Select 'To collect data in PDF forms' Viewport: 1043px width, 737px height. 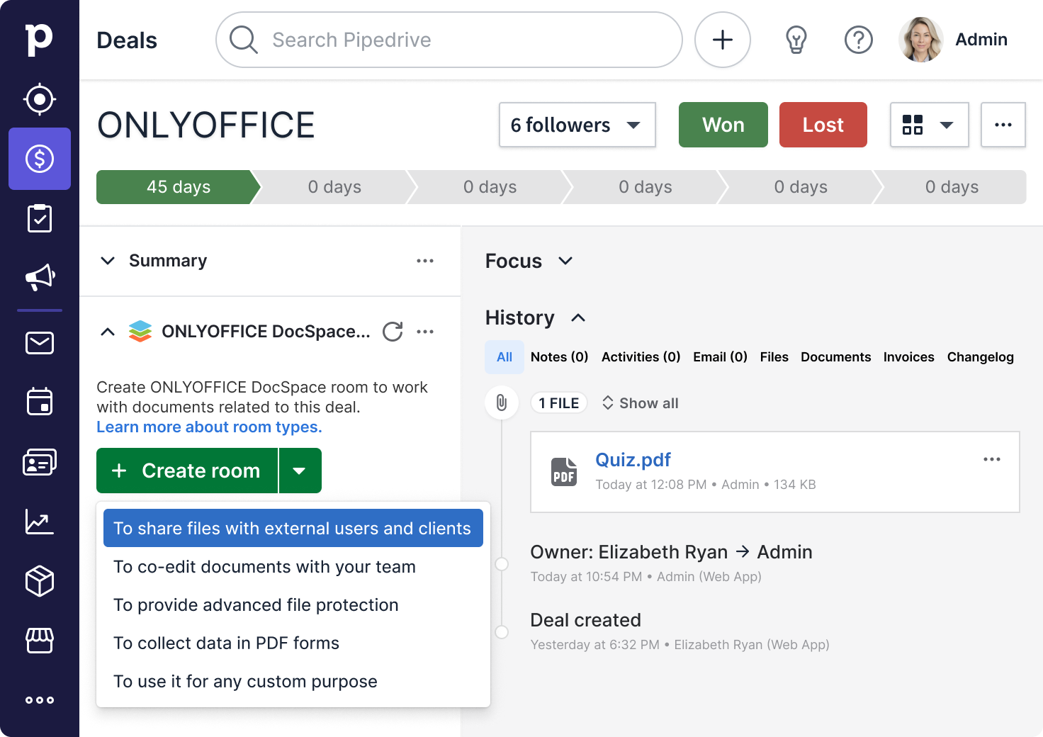pos(293,643)
